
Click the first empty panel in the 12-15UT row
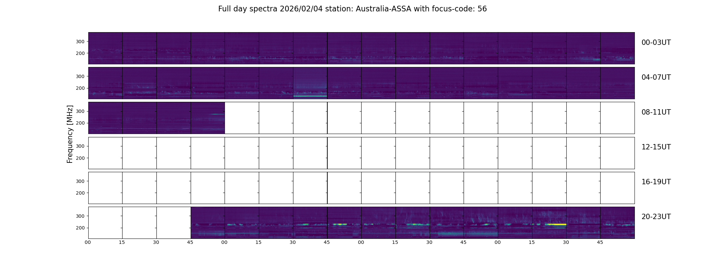pyautogui.click(x=105, y=153)
